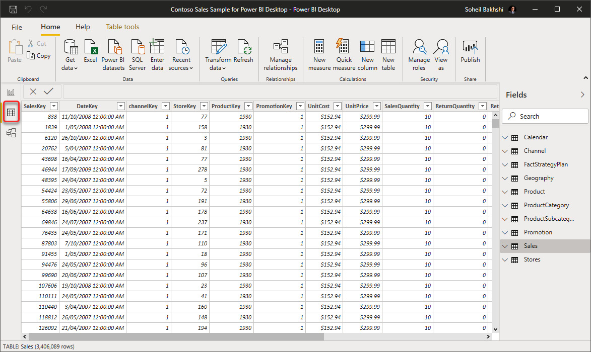Open SalesQuantity column filter dropdown

tap(427, 106)
